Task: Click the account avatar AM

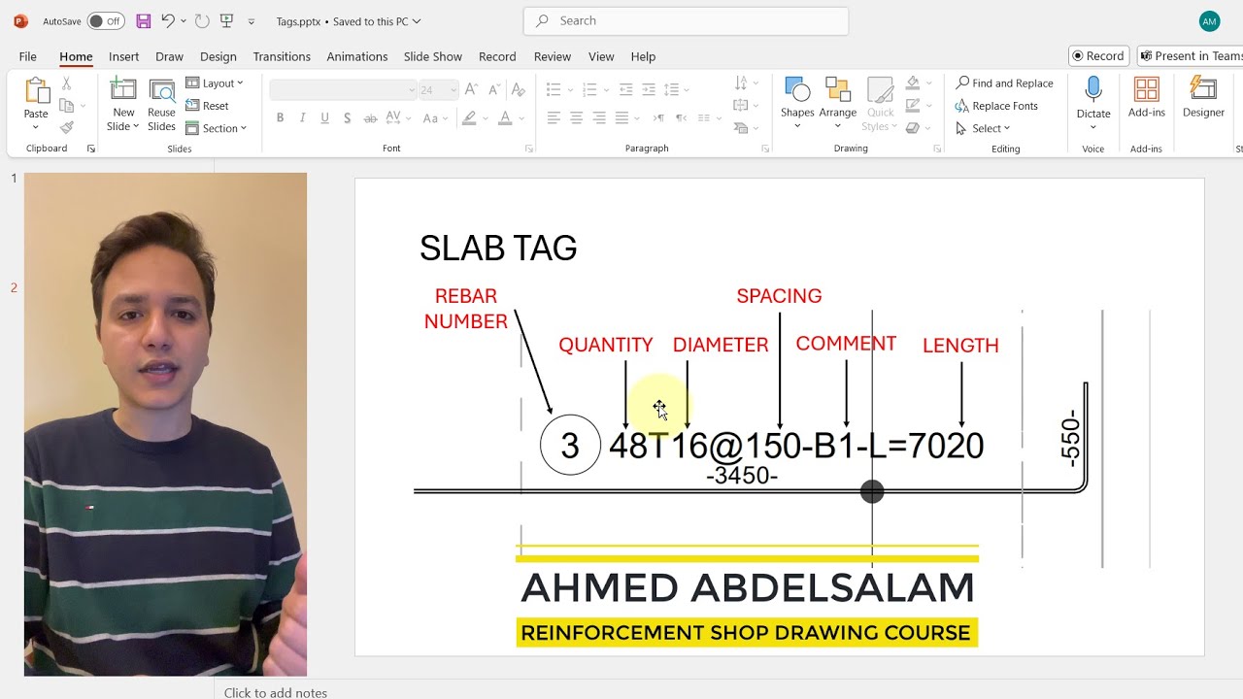Action: (1209, 21)
